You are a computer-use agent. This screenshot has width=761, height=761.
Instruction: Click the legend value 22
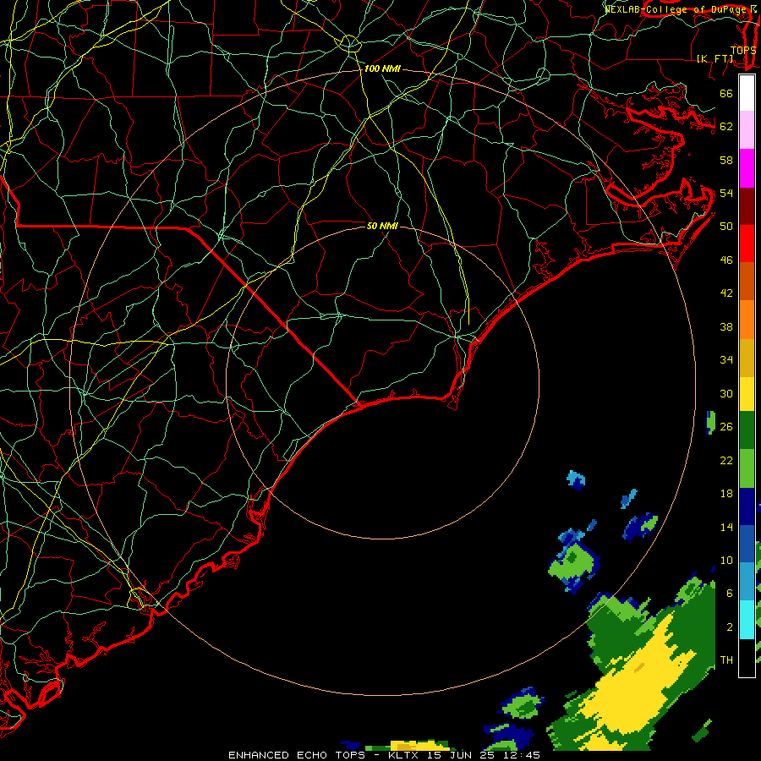726,460
